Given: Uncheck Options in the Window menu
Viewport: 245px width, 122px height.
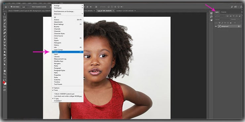Looking at the screenshot, I should coord(68,88).
